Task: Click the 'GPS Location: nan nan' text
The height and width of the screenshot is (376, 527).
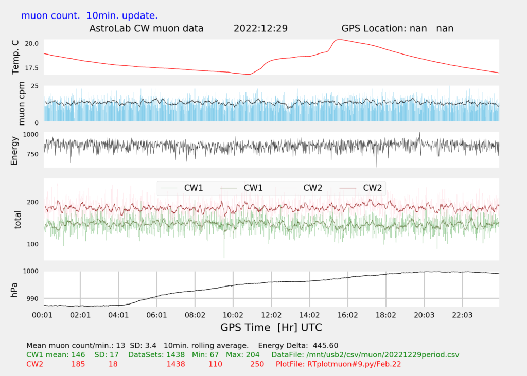Action: 397,28
